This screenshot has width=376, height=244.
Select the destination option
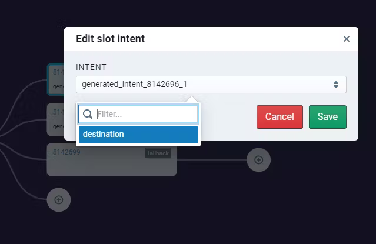(x=138, y=135)
